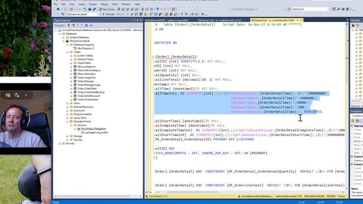Screen dimensions: 363x204
Task: Open the Debug menu
Action: pyautogui.click(x=104, y=4)
